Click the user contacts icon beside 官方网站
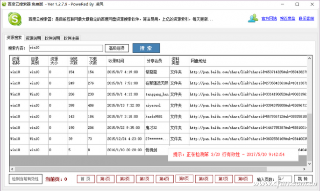The image size is (320, 191). (253, 18)
